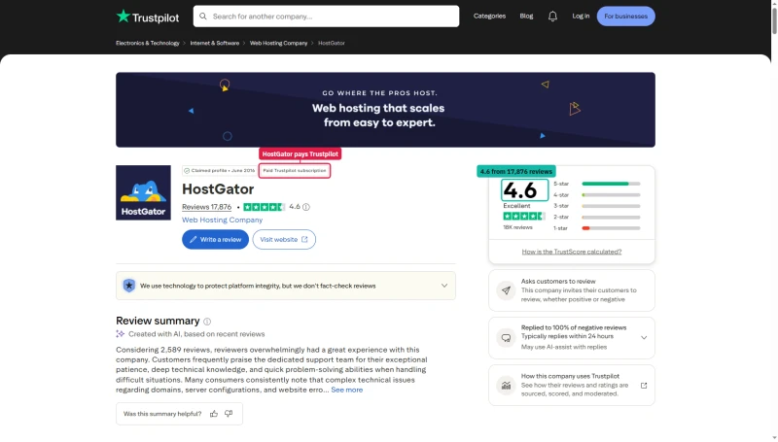Image resolution: width=778 pixels, height=442 pixels.
Task: Click the paper plane Asks customers icon
Action: pos(506,290)
